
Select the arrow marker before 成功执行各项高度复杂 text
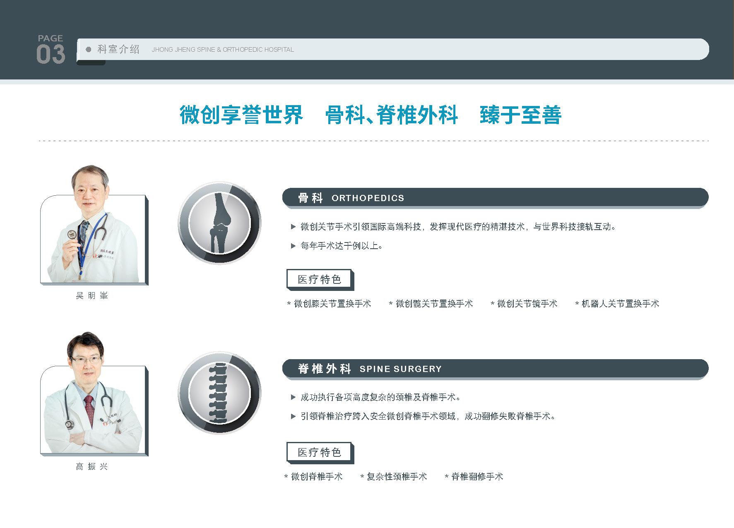tap(293, 396)
